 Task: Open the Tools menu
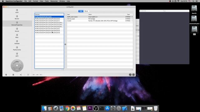[x=47, y=1]
